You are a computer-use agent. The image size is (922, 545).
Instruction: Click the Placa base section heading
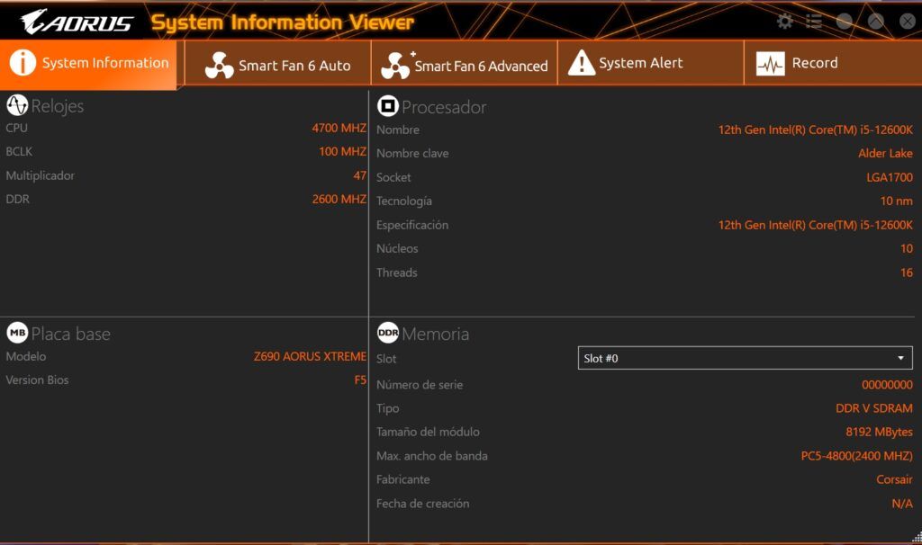click(x=70, y=334)
